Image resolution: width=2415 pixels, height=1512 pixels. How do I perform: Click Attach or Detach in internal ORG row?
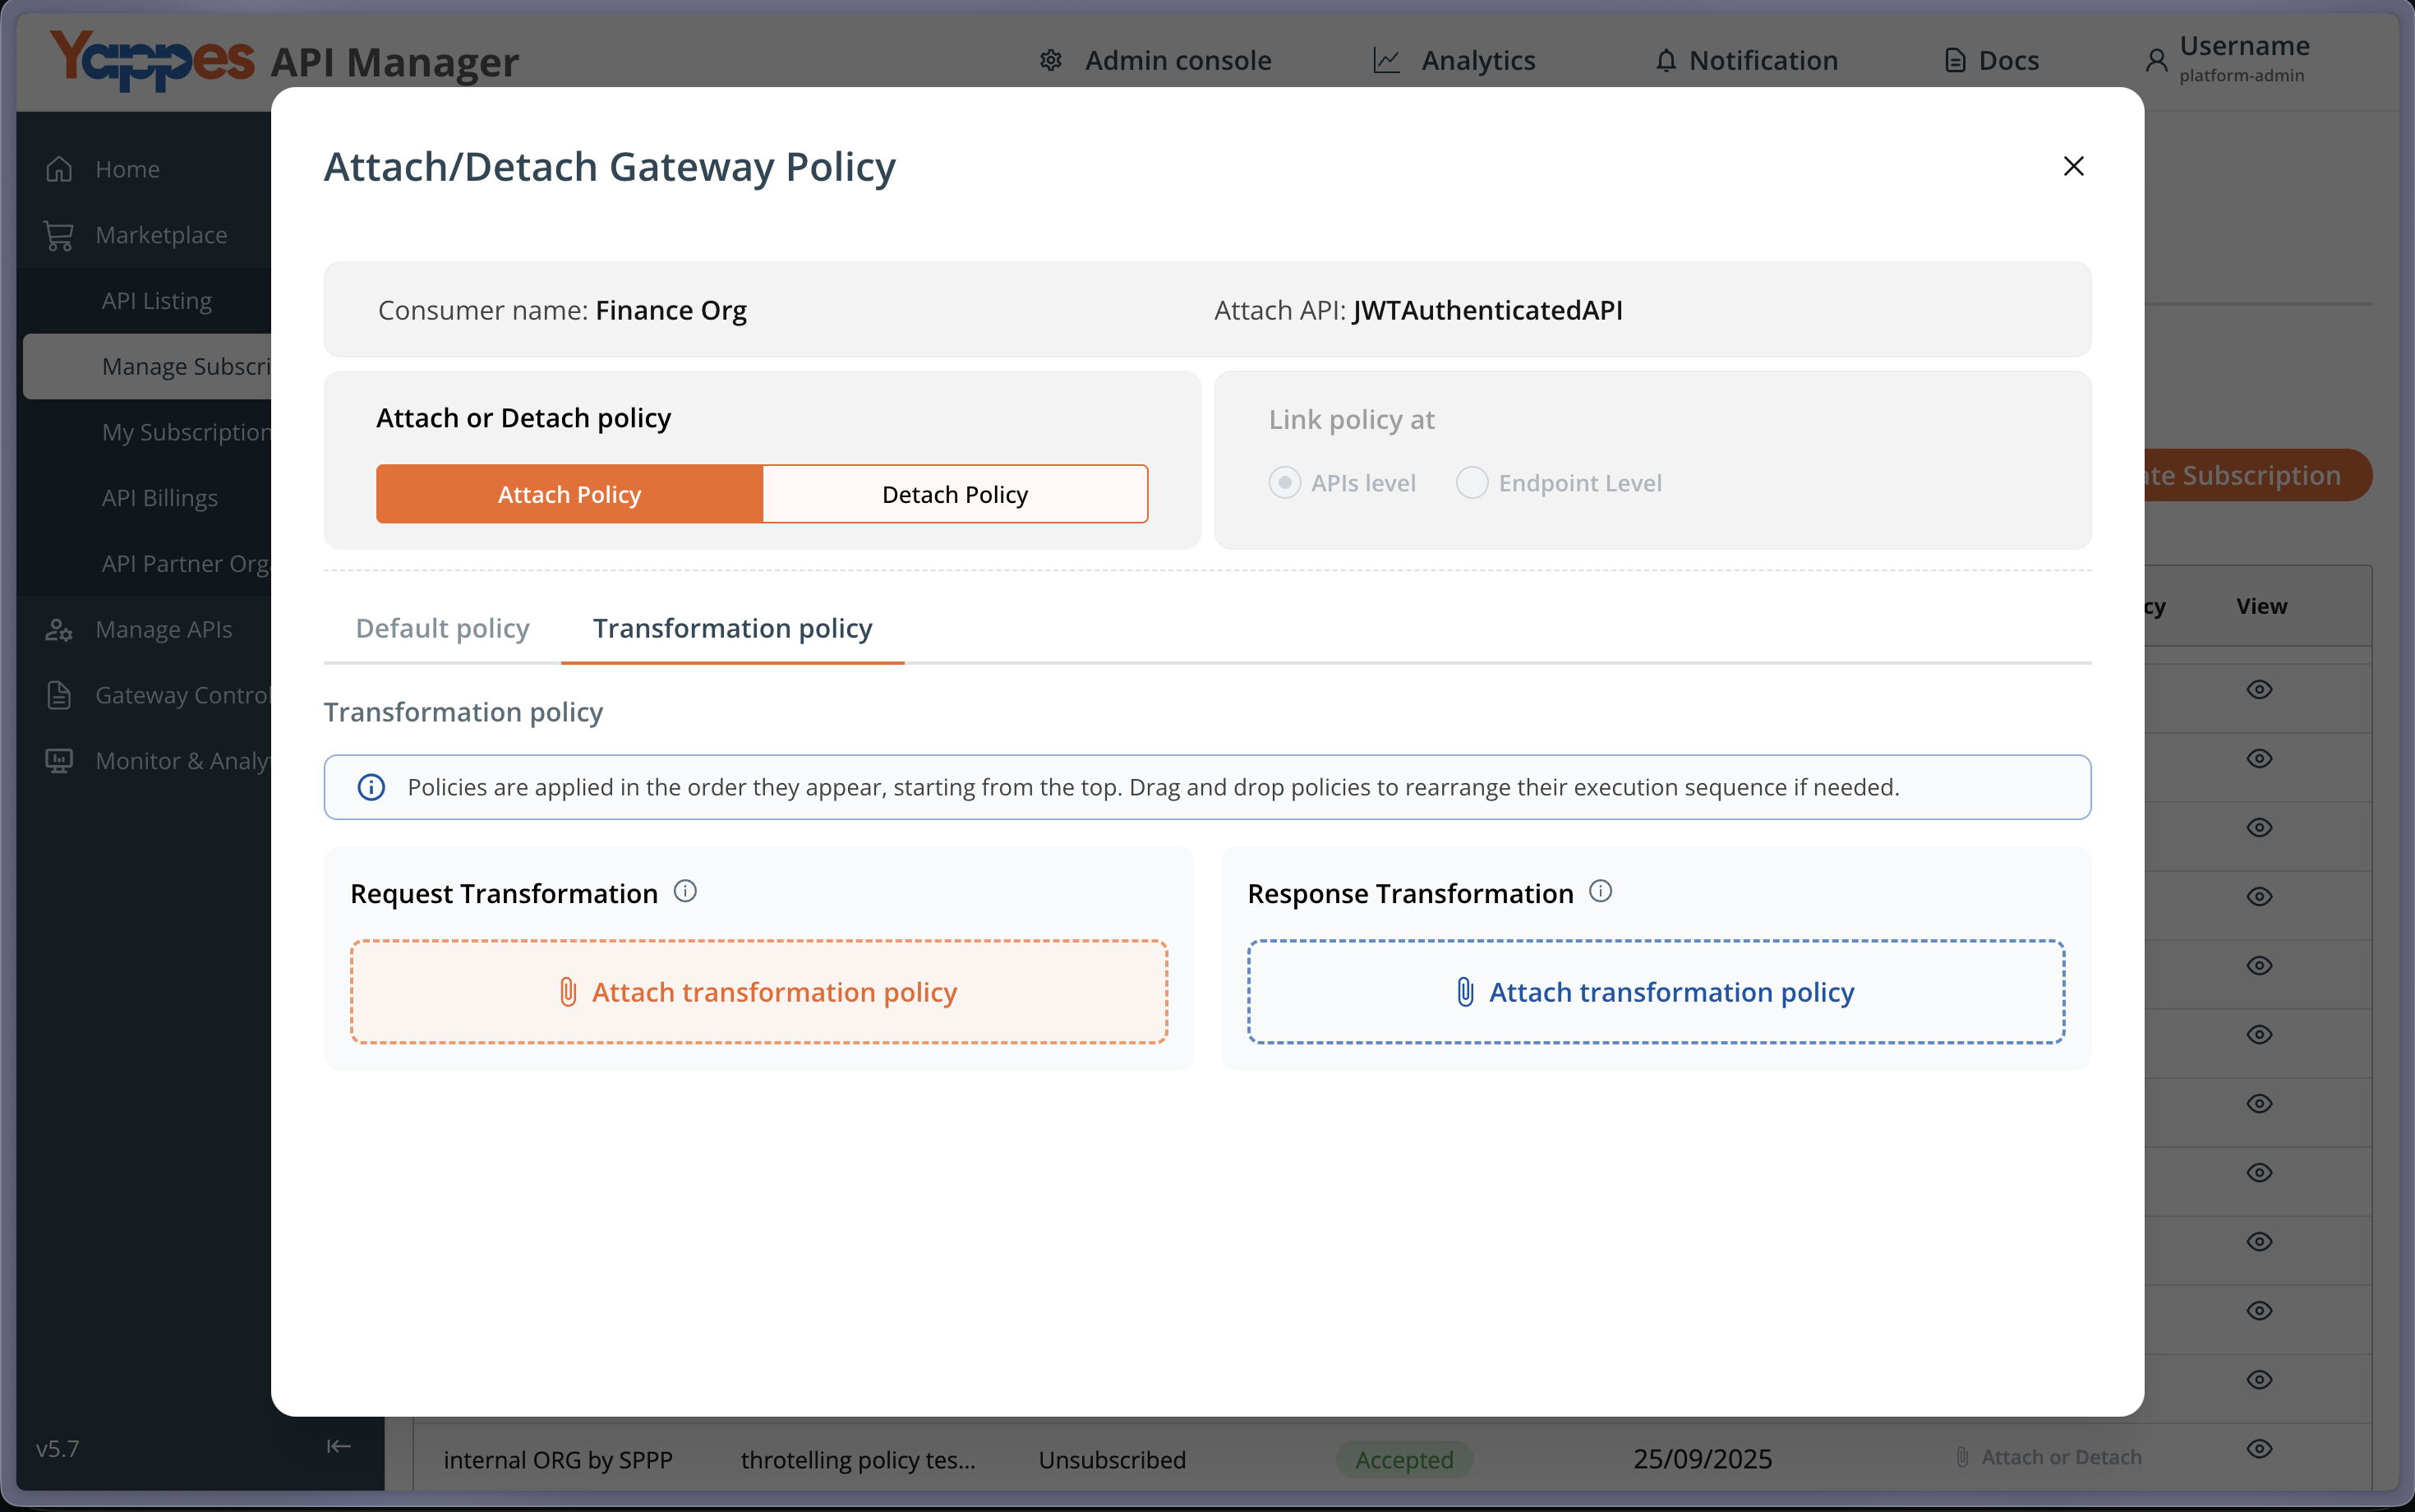point(2048,1457)
